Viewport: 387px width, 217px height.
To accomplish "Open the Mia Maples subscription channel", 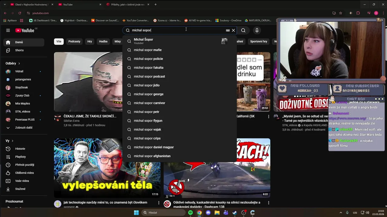I will click(24, 104).
